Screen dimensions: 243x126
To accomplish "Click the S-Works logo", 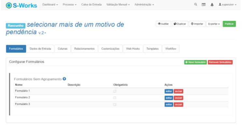I will [x=21, y=6].
